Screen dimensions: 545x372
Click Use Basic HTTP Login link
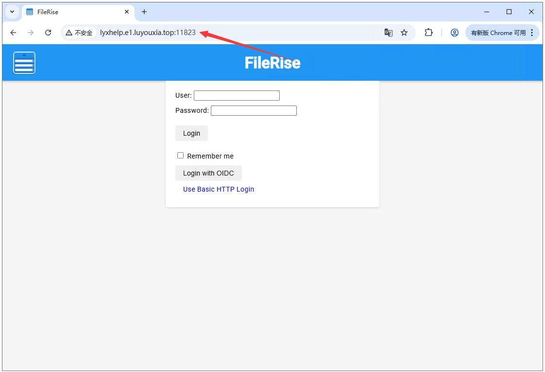coord(219,189)
